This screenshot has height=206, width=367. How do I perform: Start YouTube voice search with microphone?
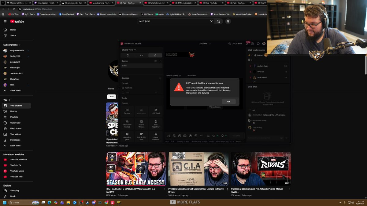point(228,21)
